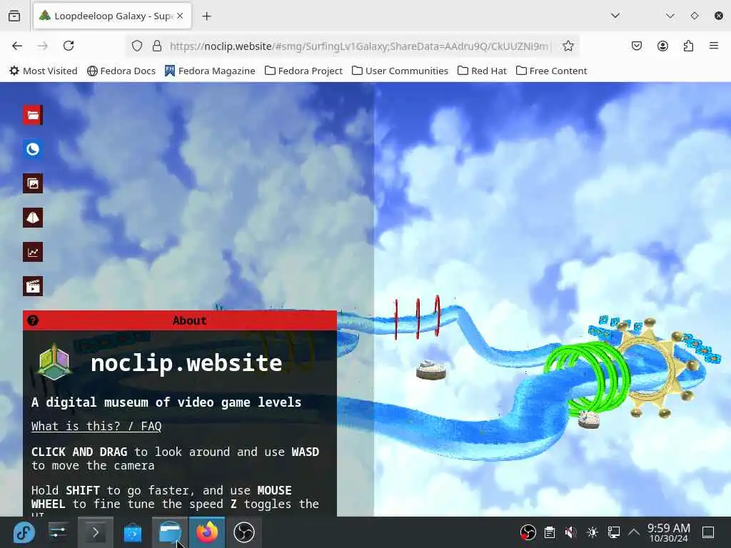Image resolution: width=731 pixels, height=548 pixels.
Task: Open the brightness tray icon
Action: (x=593, y=532)
